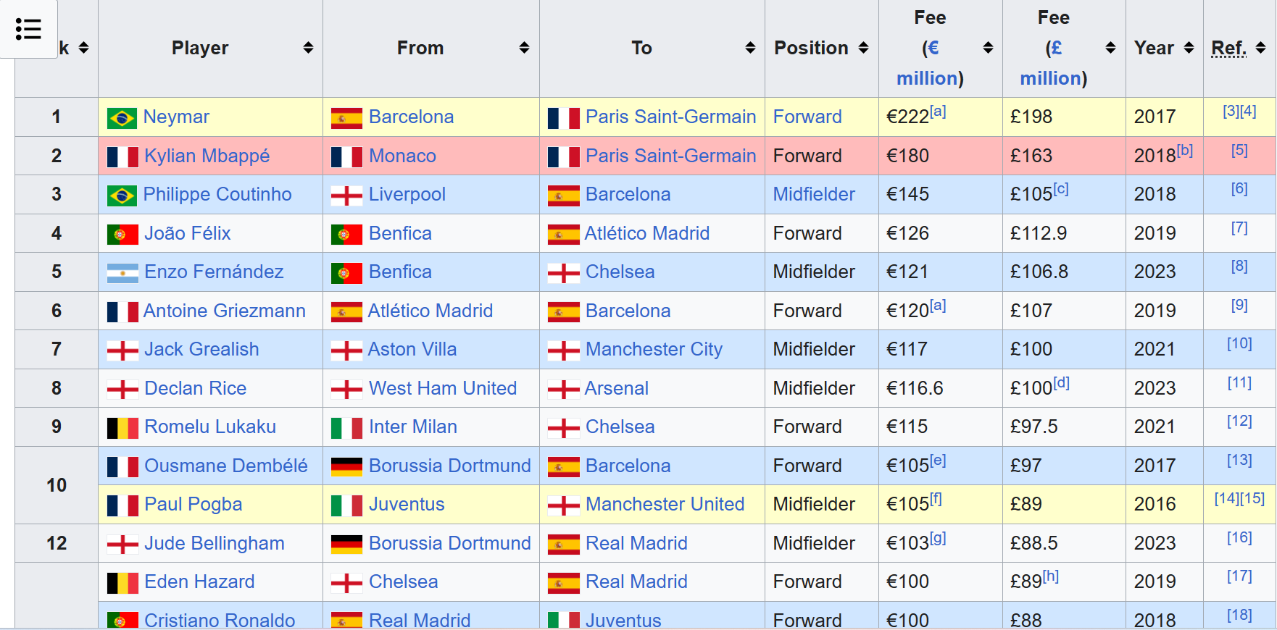Sort table by euro Fee arrows

[x=988, y=48]
